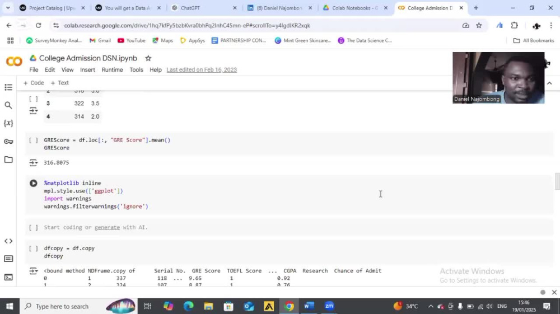The width and height of the screenshot is (560, 314).
Task: Toggle output of the dfcopy cell
Action: coord(33,271)
